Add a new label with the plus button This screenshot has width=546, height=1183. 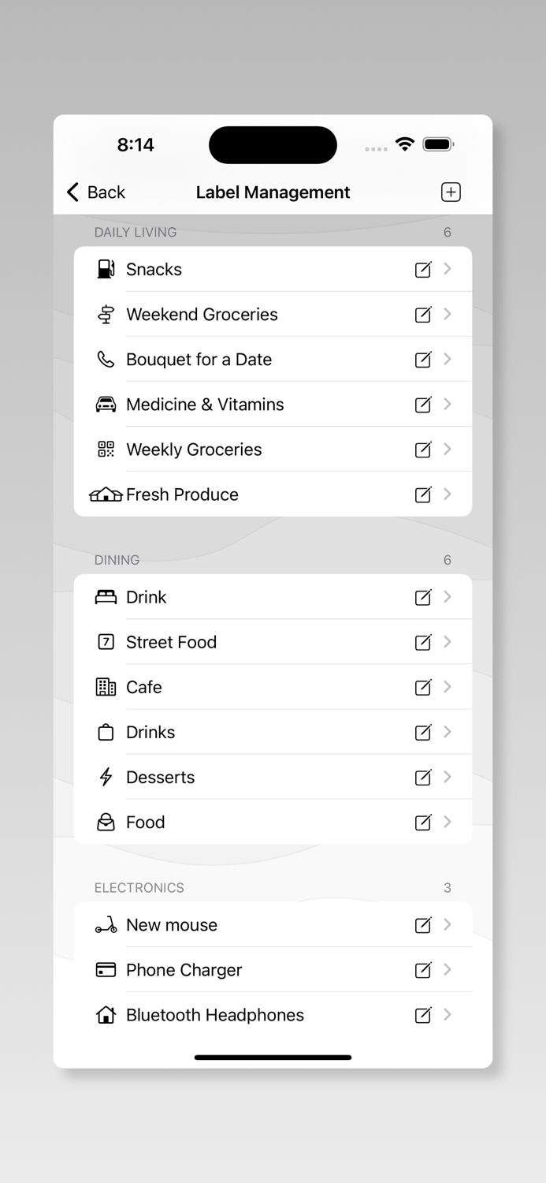pos(450,192)
